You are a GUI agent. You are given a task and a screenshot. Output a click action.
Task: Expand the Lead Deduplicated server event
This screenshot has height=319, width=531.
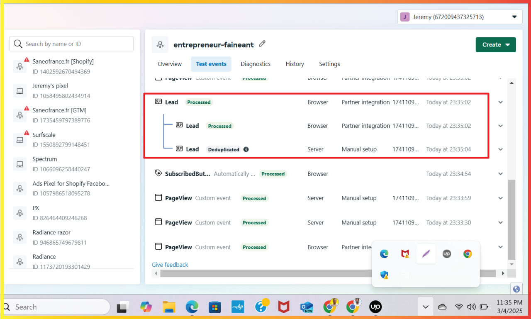(501, 149)
